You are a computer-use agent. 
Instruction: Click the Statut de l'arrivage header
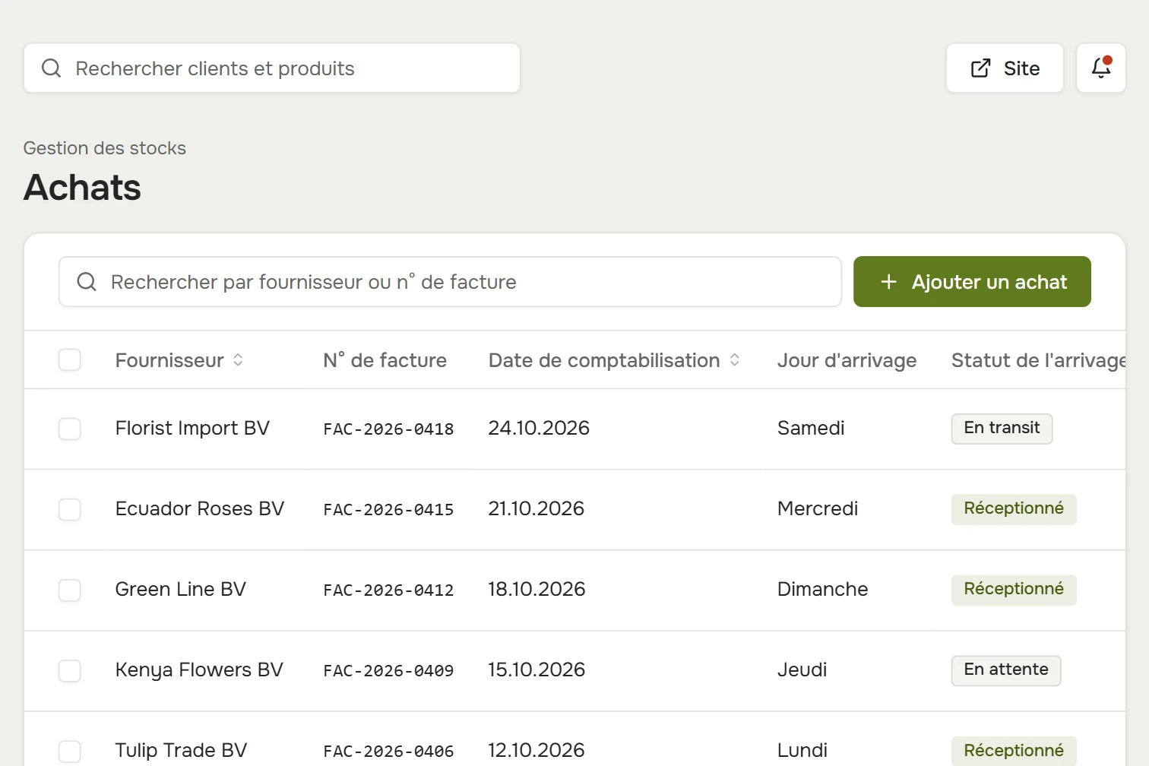click(1038, 360)
